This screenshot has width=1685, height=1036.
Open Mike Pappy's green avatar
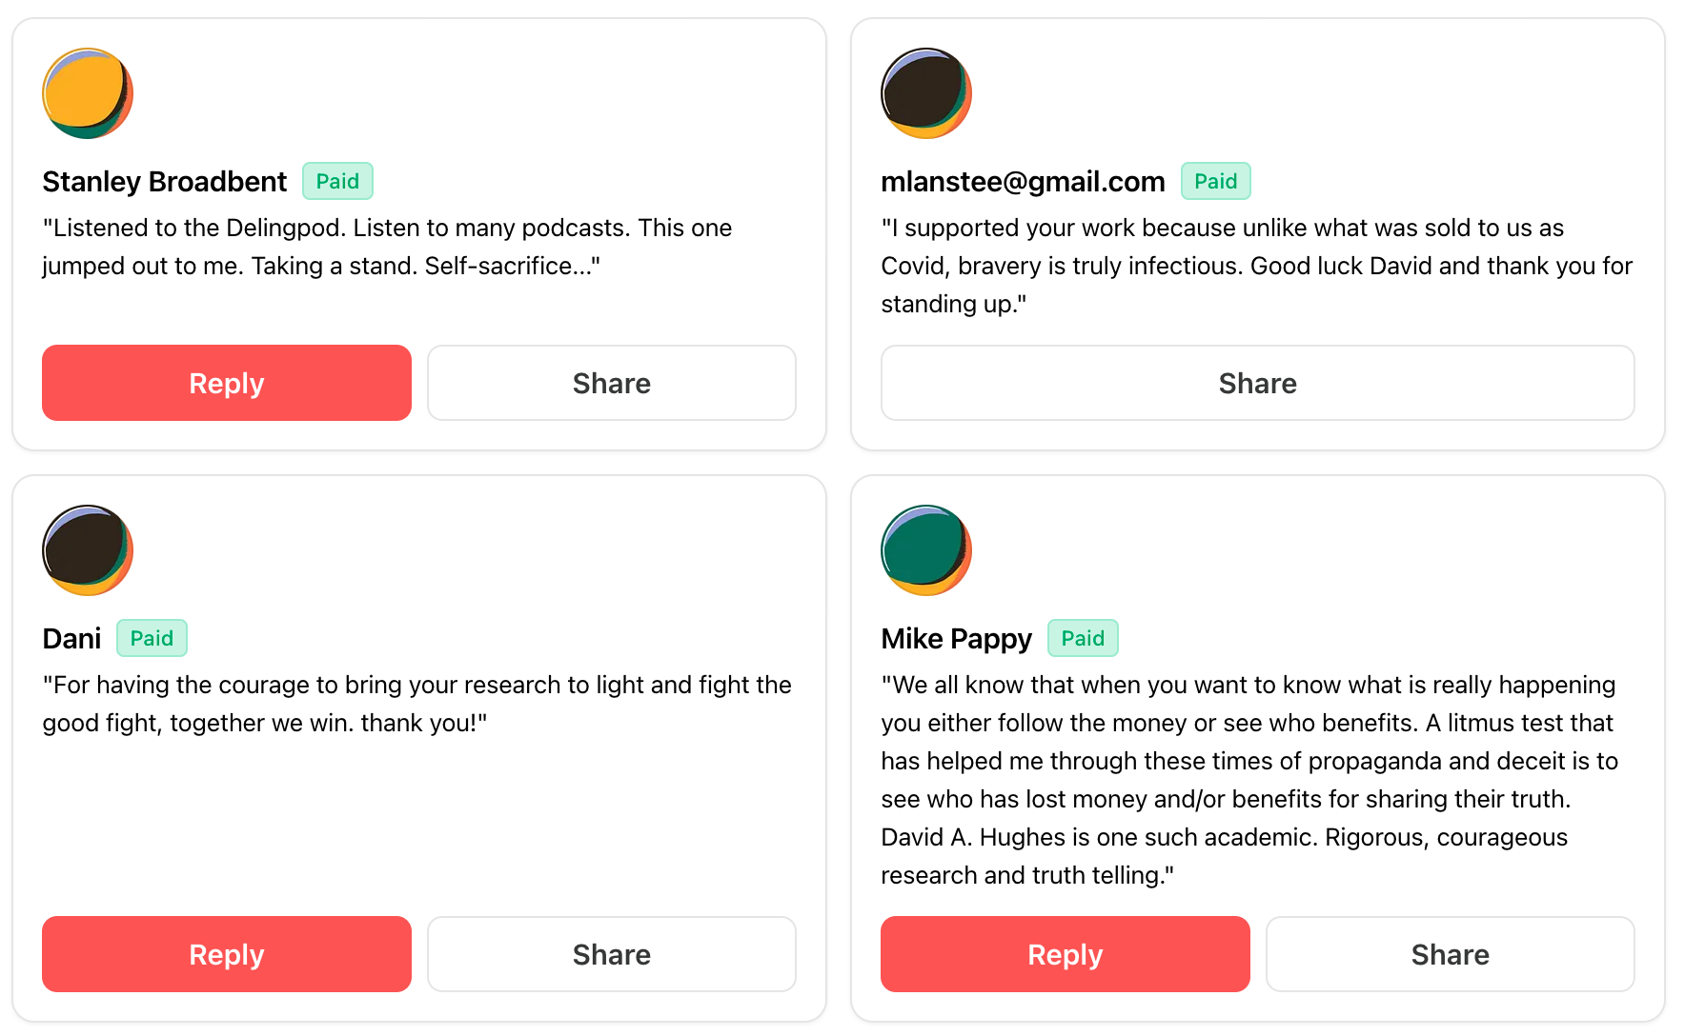pyautogui.click(x=926, y=550)
